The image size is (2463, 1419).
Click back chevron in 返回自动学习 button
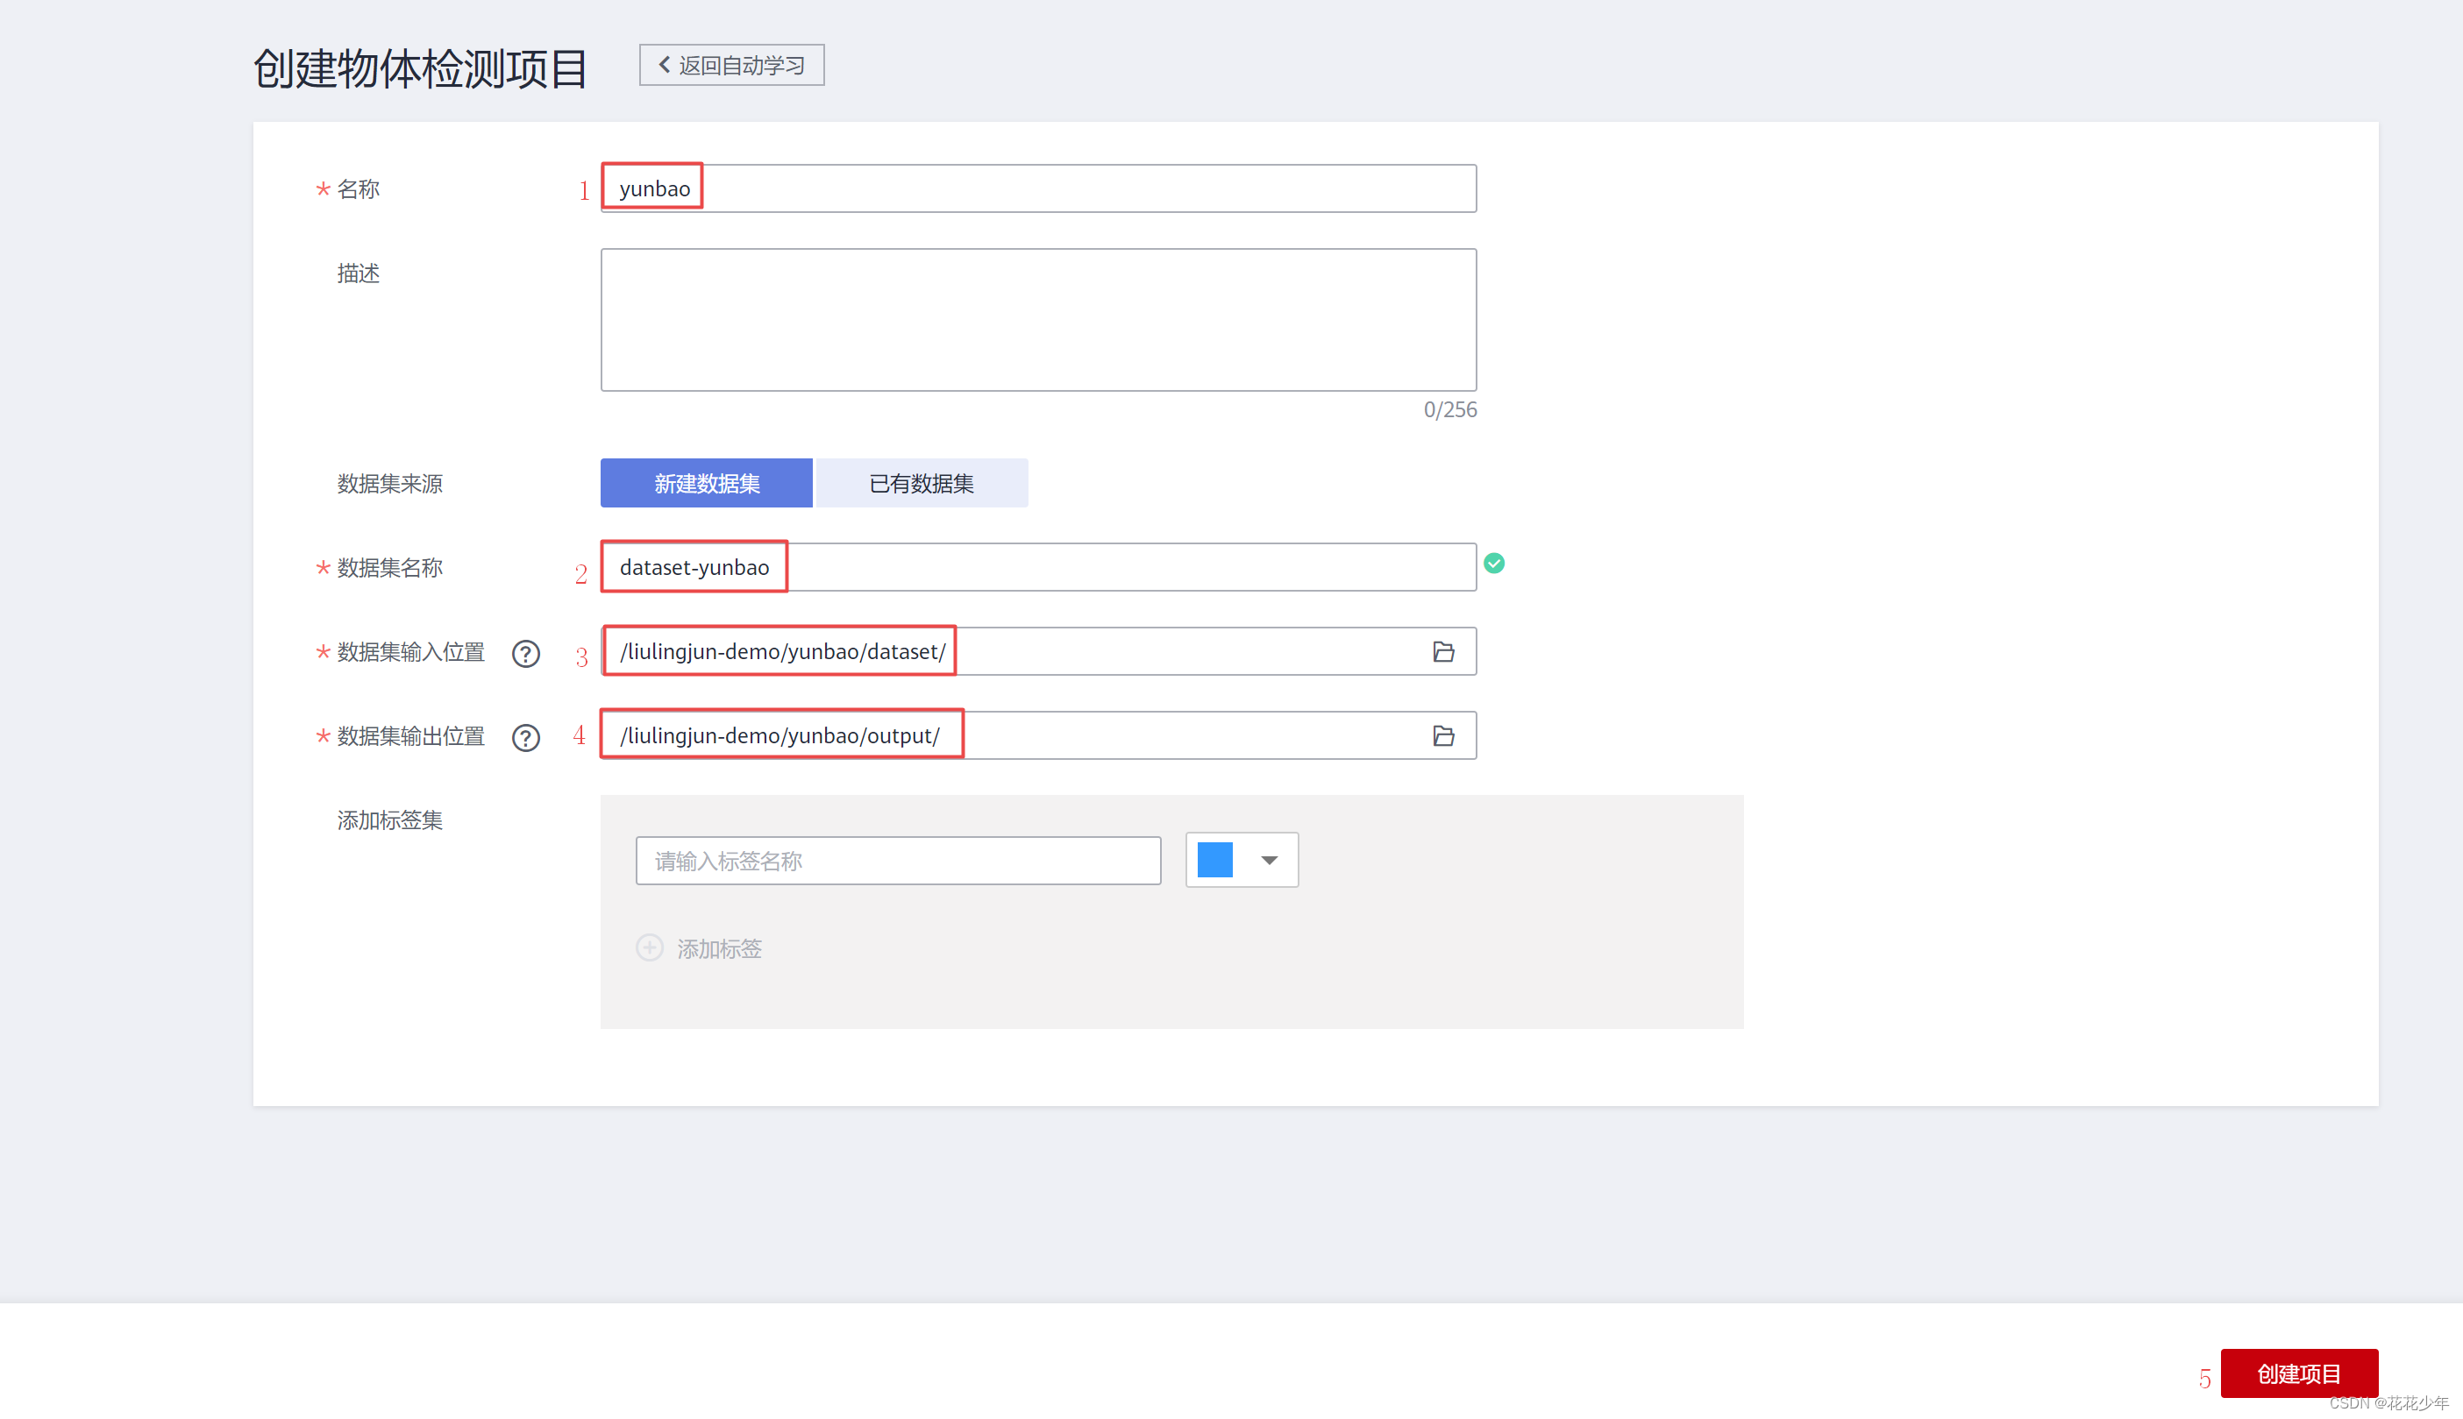665,64
